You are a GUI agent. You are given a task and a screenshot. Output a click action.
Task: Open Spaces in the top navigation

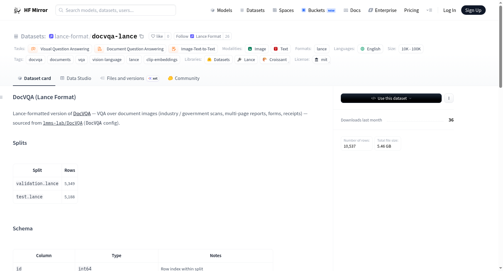point(283,10)
